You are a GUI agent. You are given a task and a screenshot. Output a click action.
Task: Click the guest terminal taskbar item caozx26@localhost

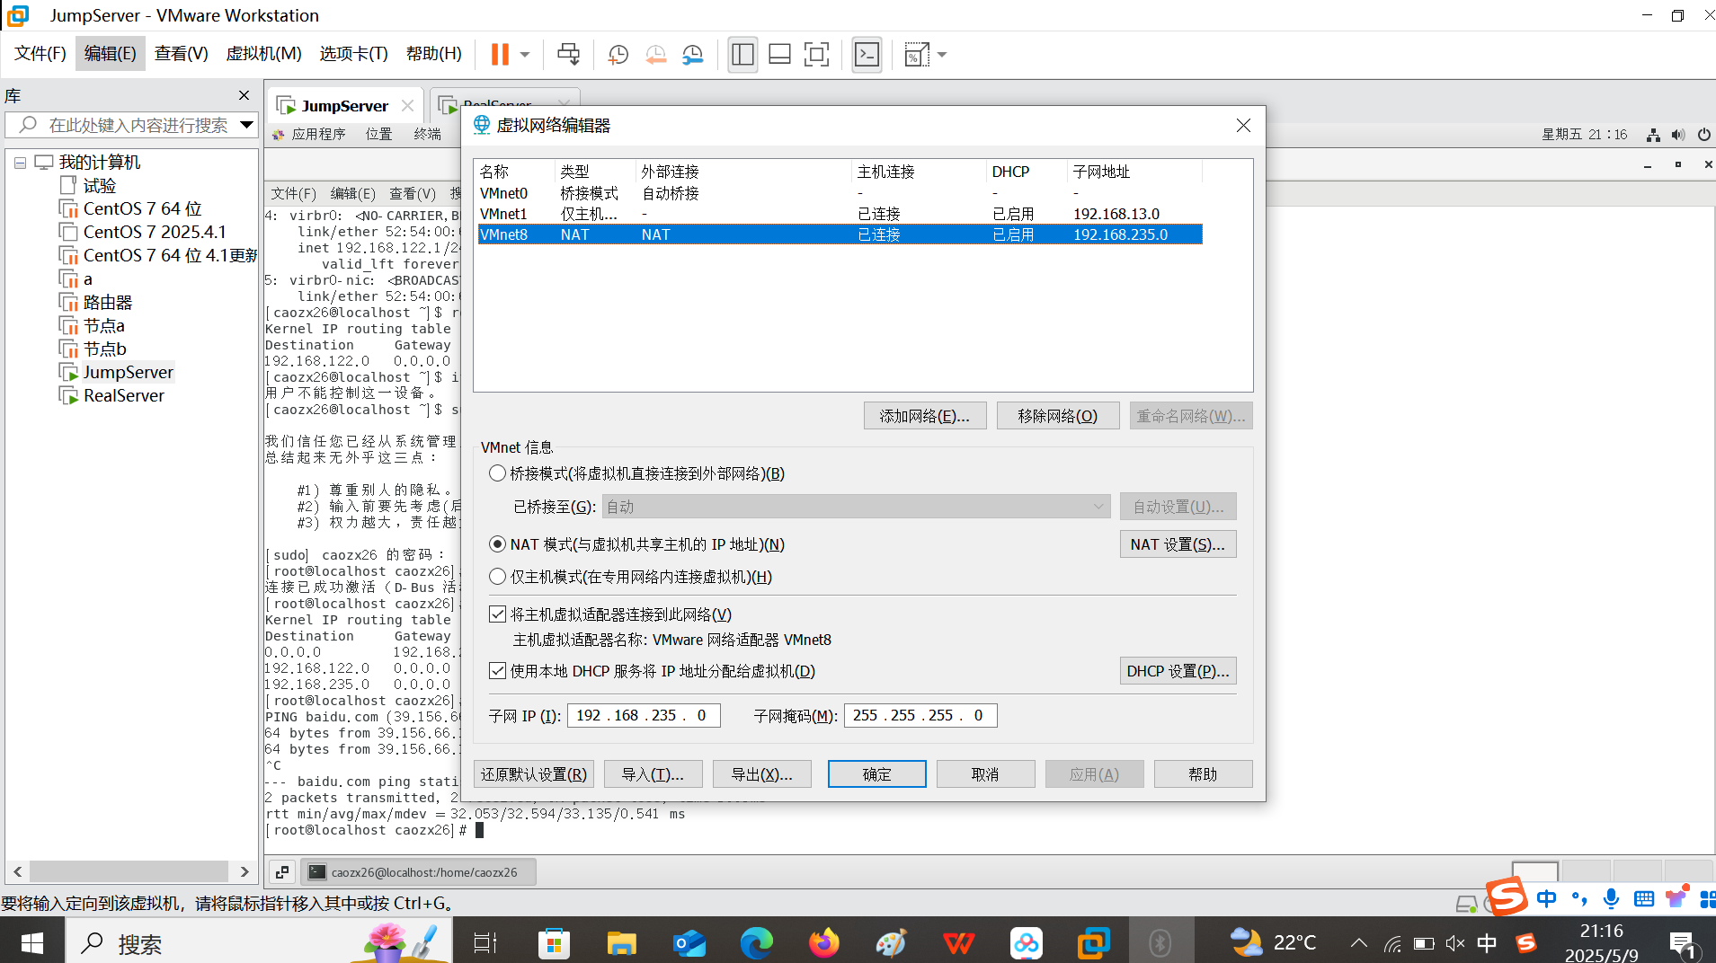pyautogui.click(x=419, y=871)
